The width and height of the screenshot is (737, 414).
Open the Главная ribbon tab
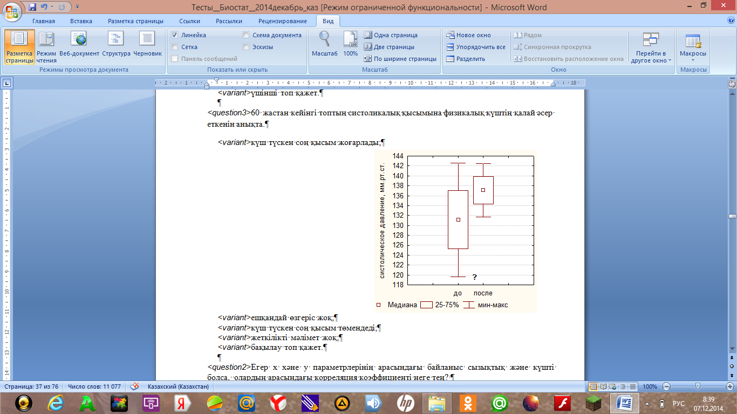click(44, 21)
